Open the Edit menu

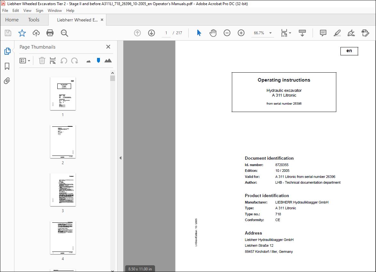pos(16,11)
